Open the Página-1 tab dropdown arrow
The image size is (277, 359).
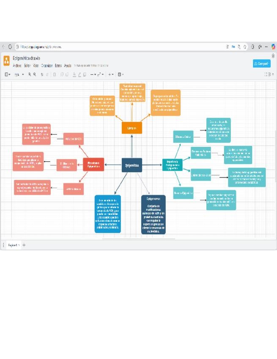pyautogui.click(x=19, y=245)
